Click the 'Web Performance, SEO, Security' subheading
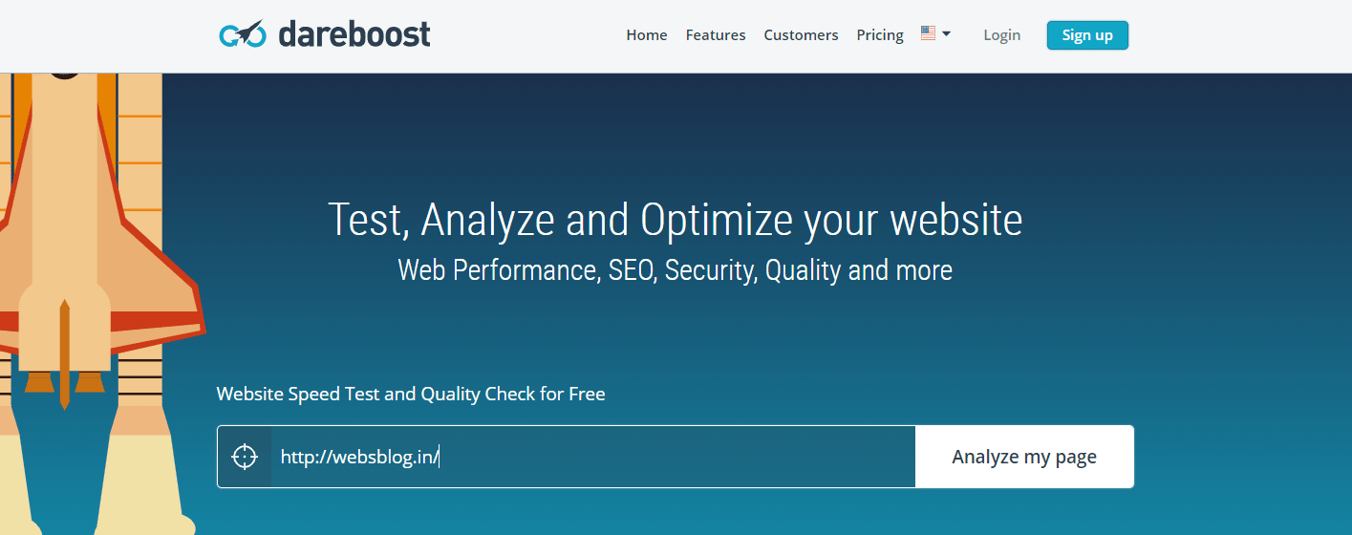Image resolution: width=1352 pixels, height=535 pixels. 676,270
